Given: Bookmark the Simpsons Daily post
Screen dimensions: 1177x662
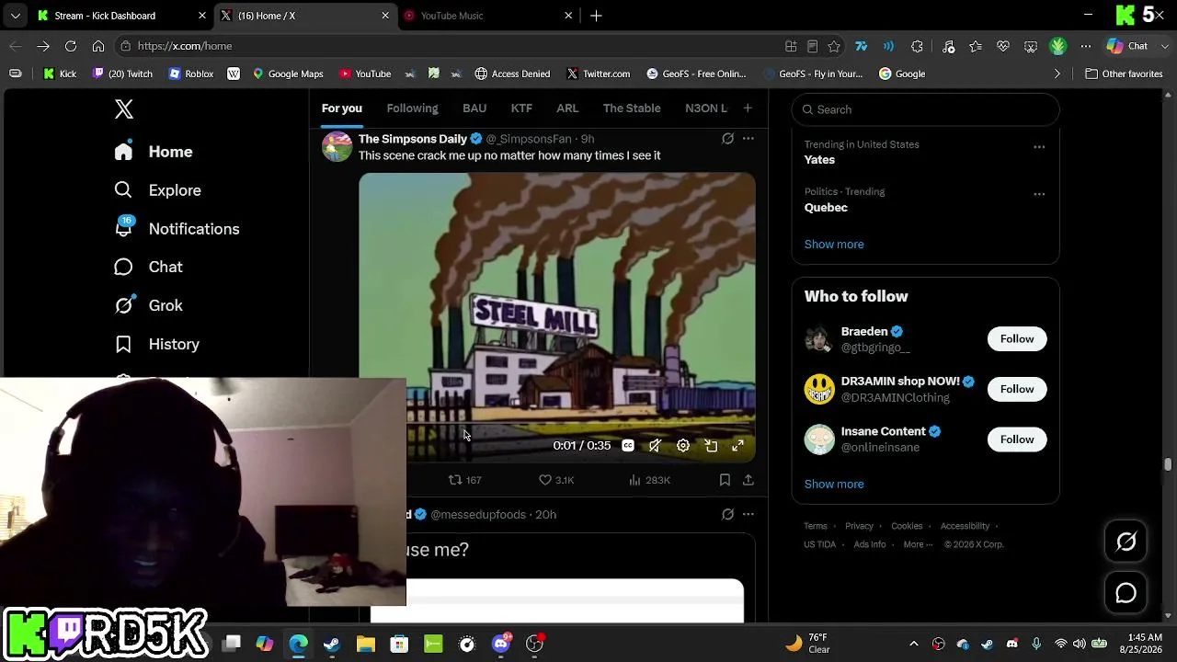Looking at the screenshot, I should tap(725, 480).
